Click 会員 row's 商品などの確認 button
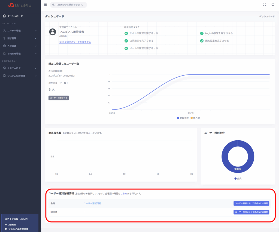The height and width of the screenshot is (232, 279). 251,203
